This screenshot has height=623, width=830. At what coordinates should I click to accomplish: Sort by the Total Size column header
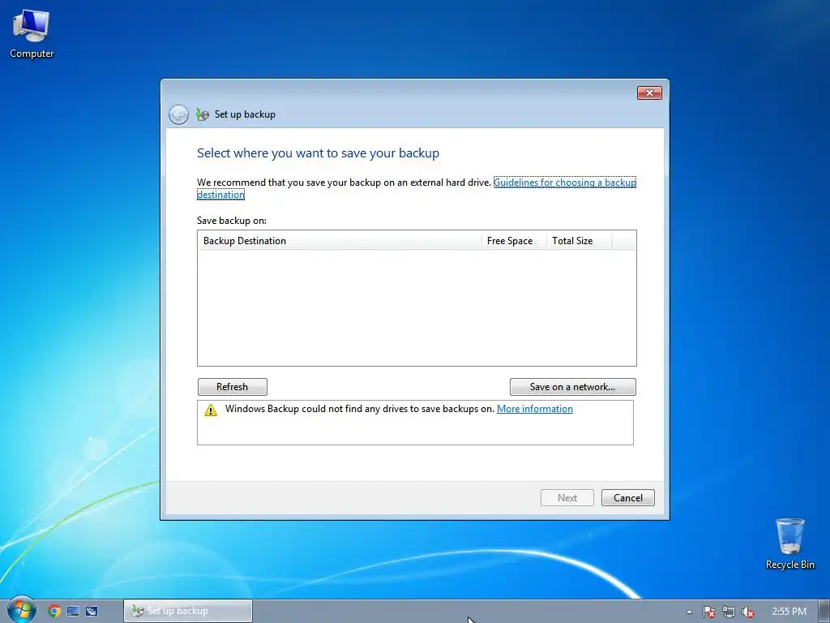[579, 240]
